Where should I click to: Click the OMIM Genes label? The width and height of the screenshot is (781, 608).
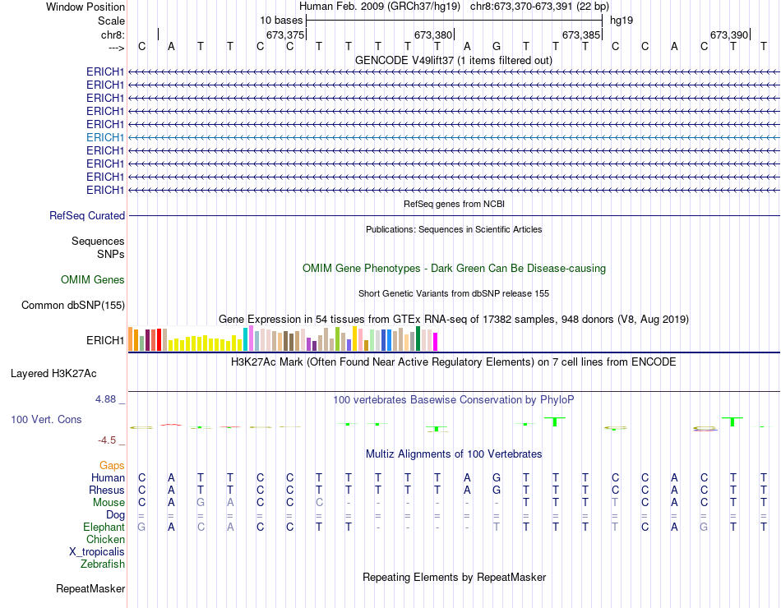(x=92, y=280)
